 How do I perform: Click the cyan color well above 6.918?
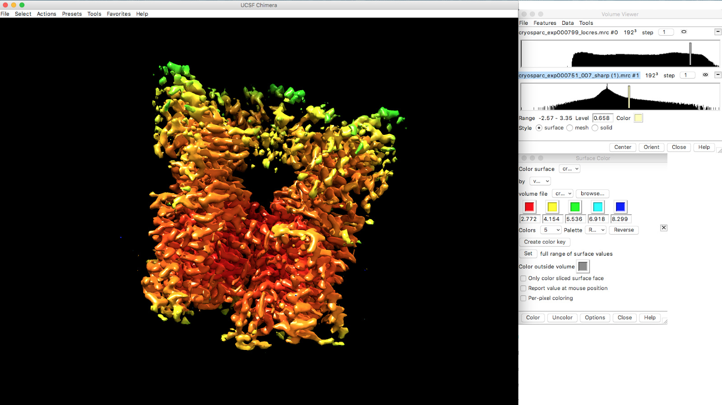tap(597, 207)
